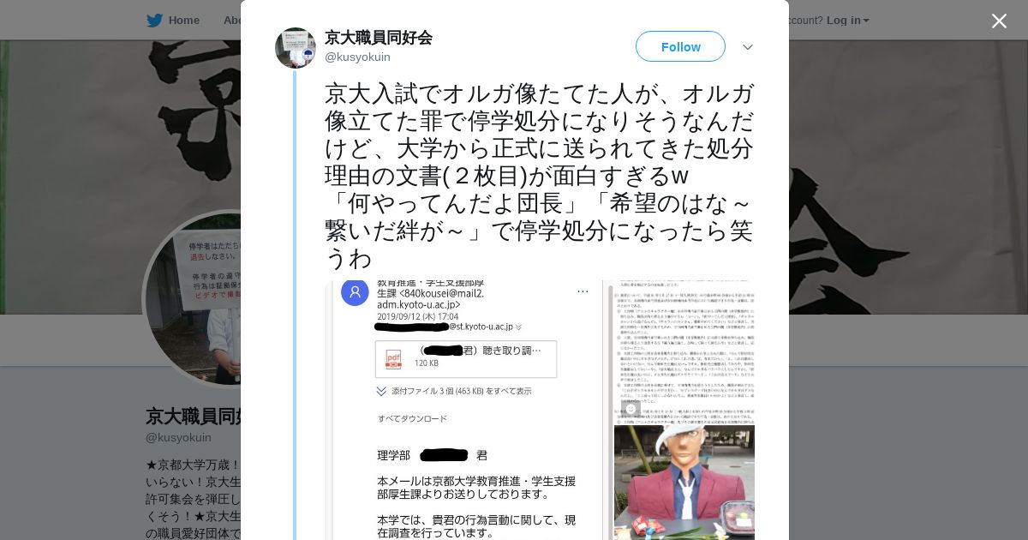Click the Twitter bird Home icon

[154, 20]
